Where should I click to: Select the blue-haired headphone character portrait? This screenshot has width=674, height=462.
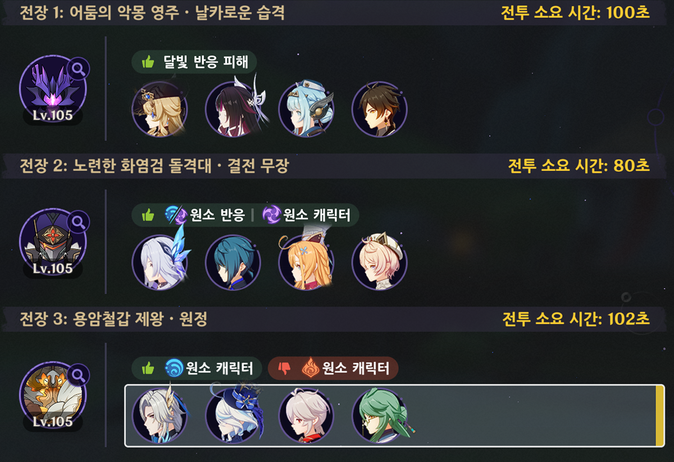(x=307, y=109)
